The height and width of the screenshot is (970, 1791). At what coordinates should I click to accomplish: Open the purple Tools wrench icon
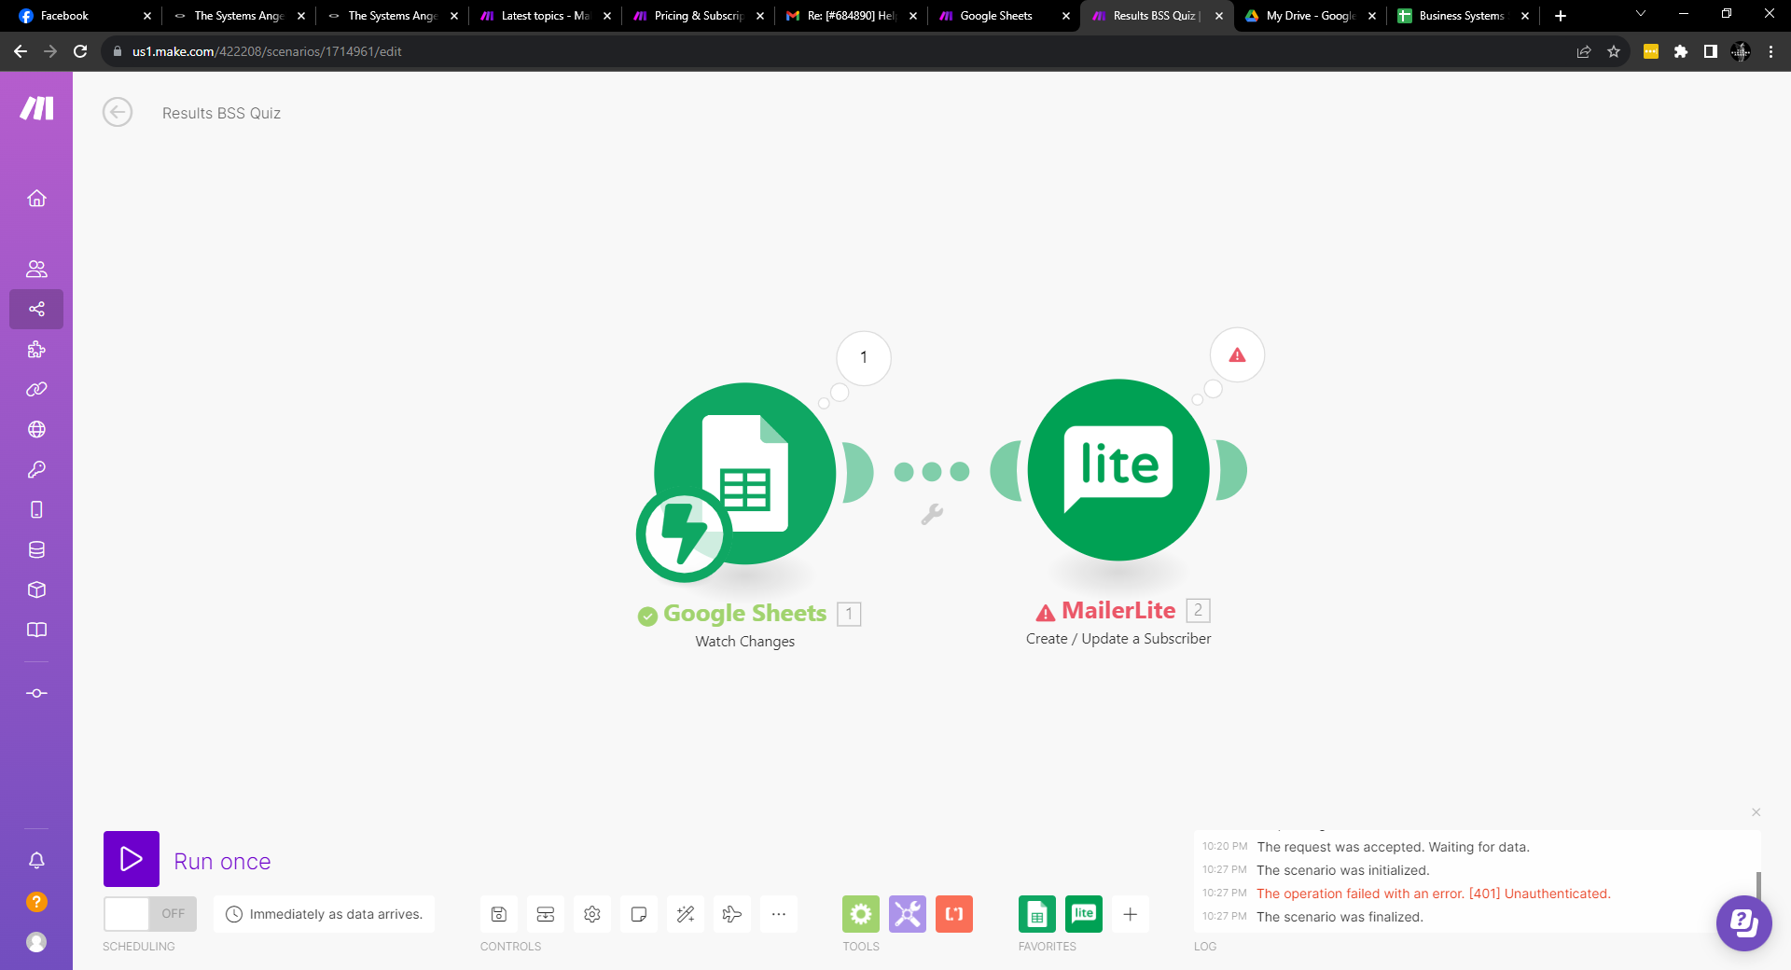point(908,914)
